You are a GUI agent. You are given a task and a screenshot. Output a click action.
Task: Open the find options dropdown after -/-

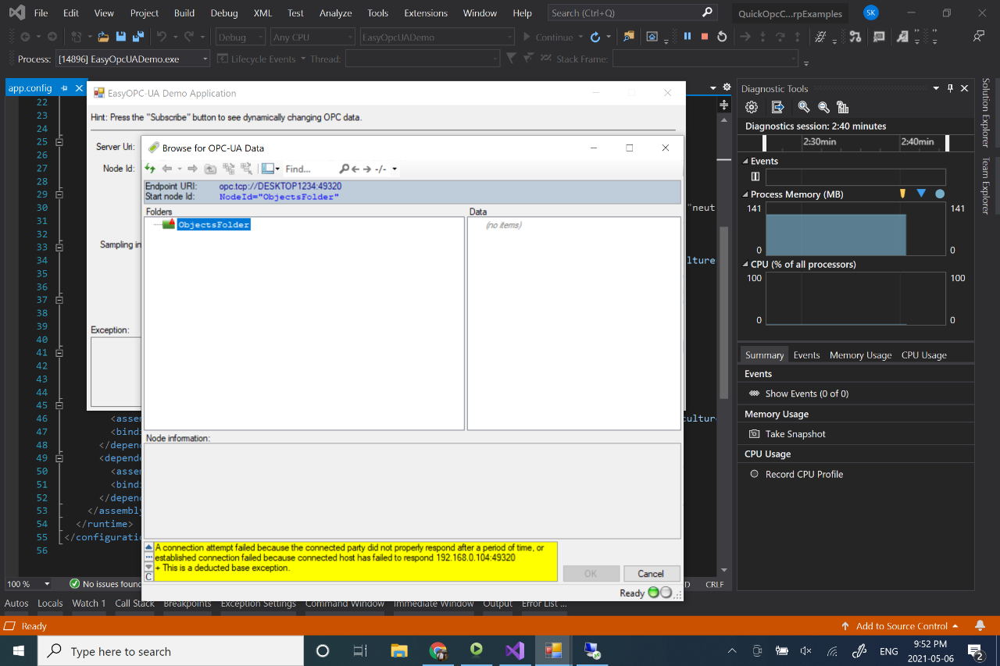coord(394,169)
